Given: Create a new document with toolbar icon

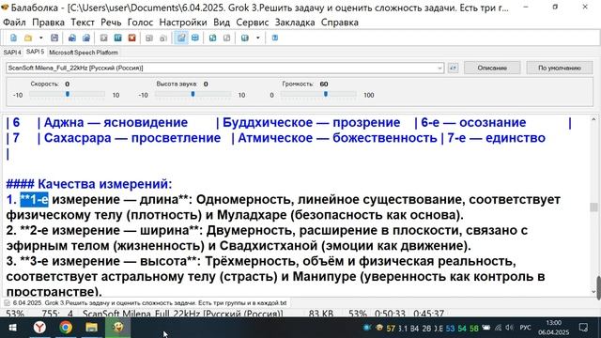Looking at the screenshot, I should 13,38.
